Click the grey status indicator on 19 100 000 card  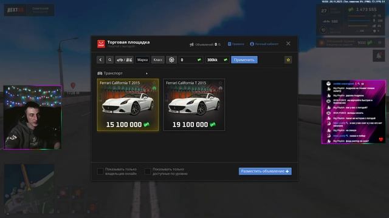point(220,88)
